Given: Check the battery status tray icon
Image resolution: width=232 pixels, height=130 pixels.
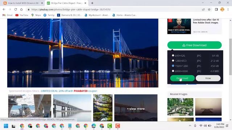Looking at the screenshot, I should point(210,126).
